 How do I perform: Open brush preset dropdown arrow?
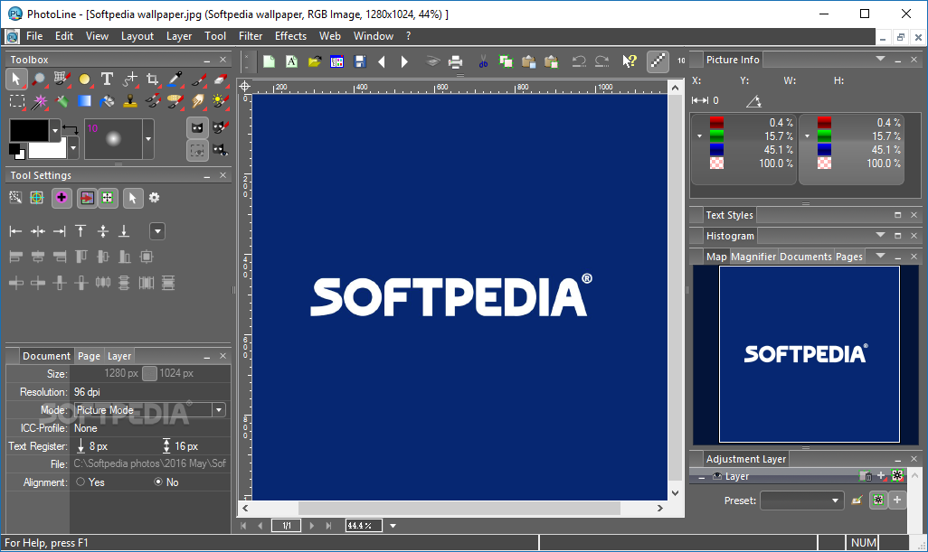click(x=148, y=139)
